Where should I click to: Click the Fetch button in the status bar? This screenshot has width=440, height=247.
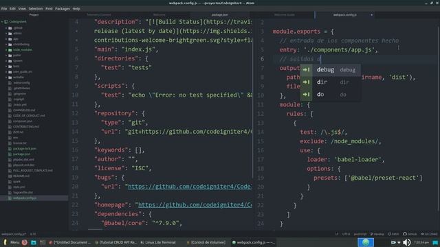[x=393, y=234]
